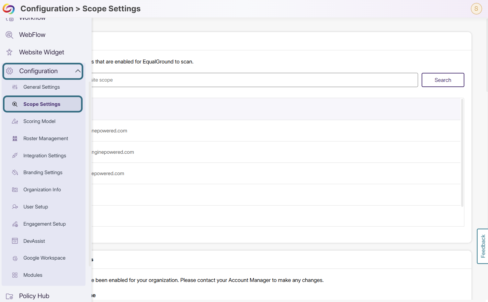488x302 pixels.
Task: Click 'Configuration > Scope Settings' page title
Action: click(x=81, y=9)
